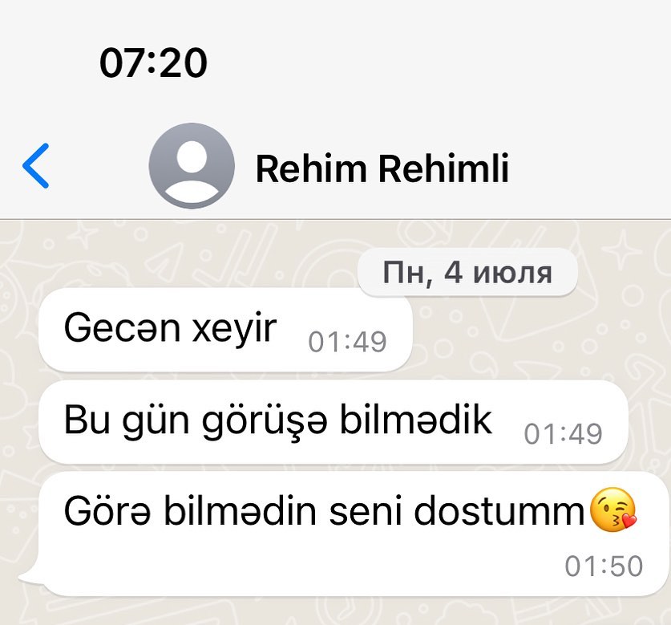The height and width of the screenshot is (625, 671).
Task: Tap the first 01:49 timestamp
Action: point(347,342)
